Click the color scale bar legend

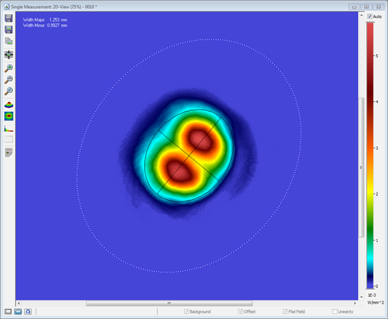tap(370, 156)
